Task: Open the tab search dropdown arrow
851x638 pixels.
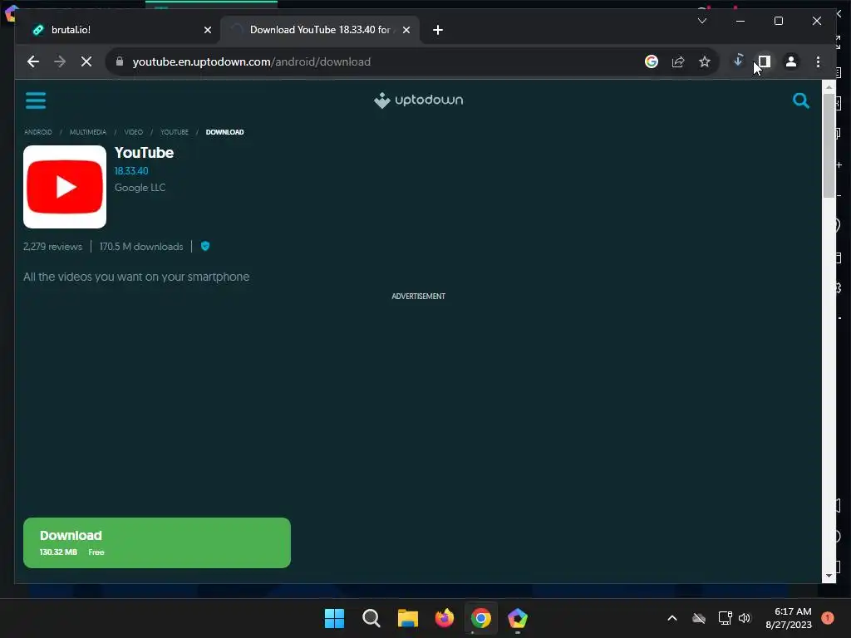Action: coord(701,21)
